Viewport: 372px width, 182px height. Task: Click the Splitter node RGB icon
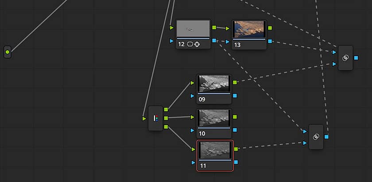coord(155,118)
